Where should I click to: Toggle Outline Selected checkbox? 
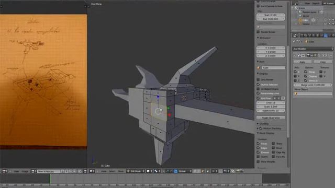pos(258,85)
